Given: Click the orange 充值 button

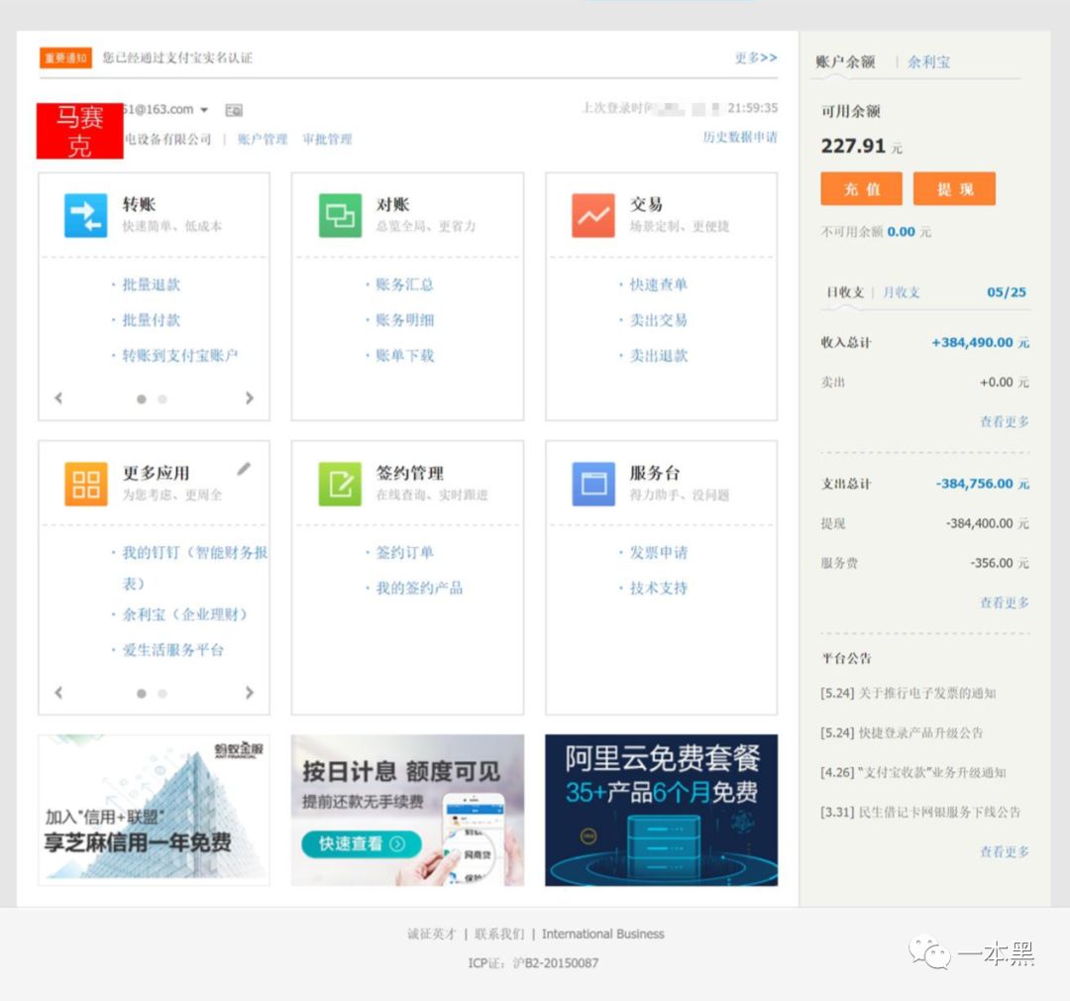Looking at the screenshot, I should pos(861,188).
